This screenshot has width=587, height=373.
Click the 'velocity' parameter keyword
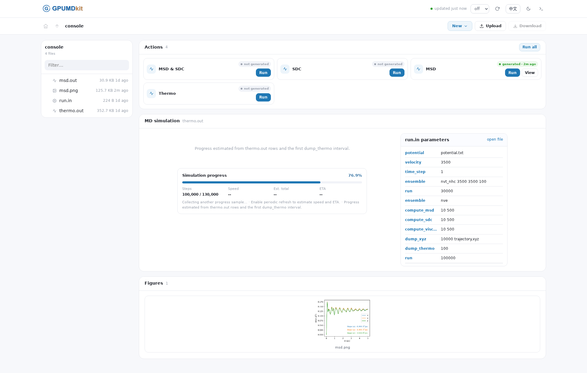[413, 162]
